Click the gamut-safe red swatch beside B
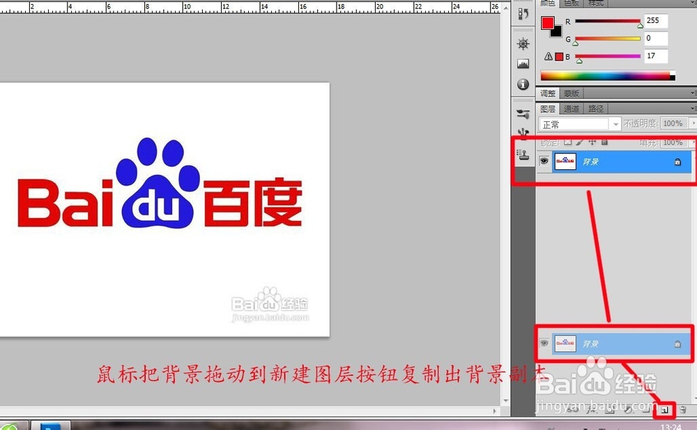The image size is (697, 430). click(559, 56)
